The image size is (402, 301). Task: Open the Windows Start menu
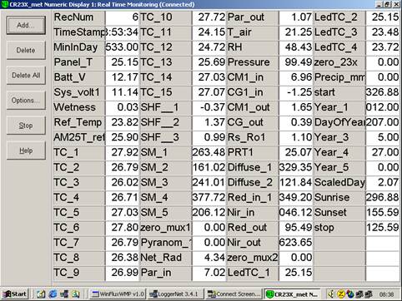click(15, 294)
